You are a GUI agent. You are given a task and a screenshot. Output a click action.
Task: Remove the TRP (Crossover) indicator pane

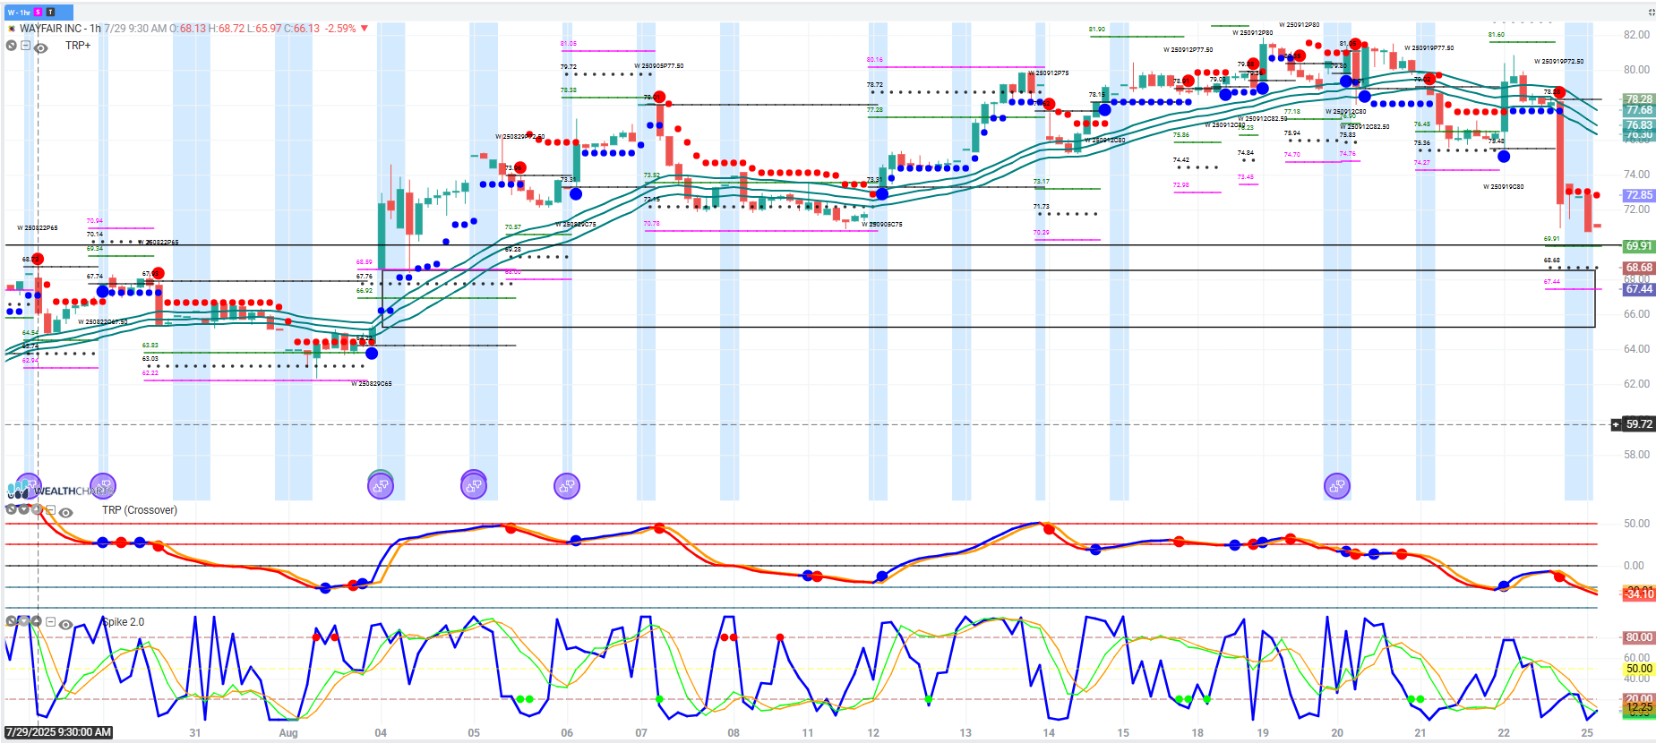point(11,509)
